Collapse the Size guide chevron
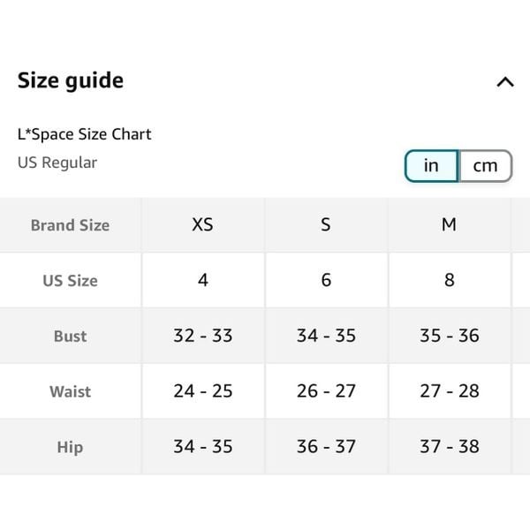 pos(505,82)
